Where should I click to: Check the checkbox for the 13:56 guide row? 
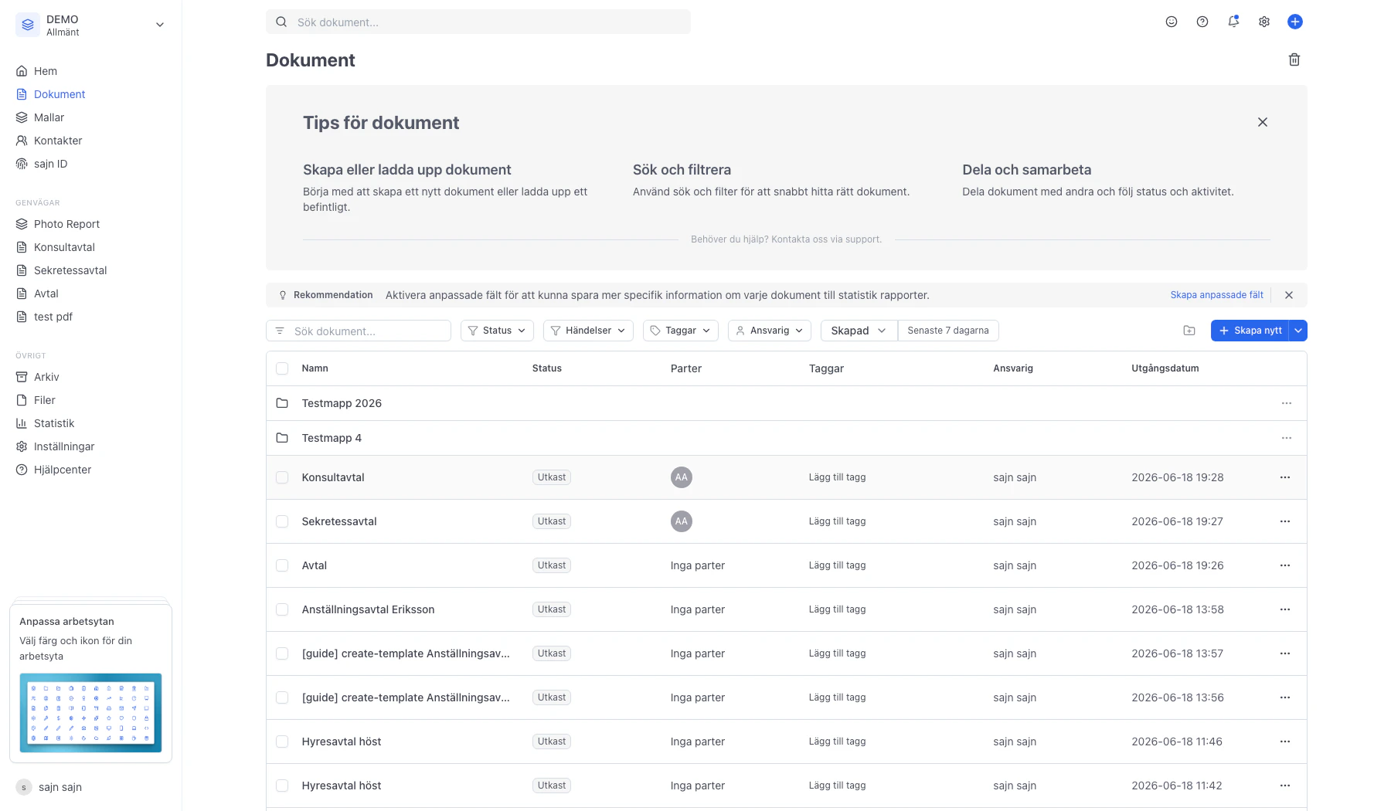282,697
